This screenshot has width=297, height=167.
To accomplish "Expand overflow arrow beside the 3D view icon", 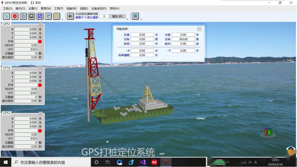I will 141,19.
